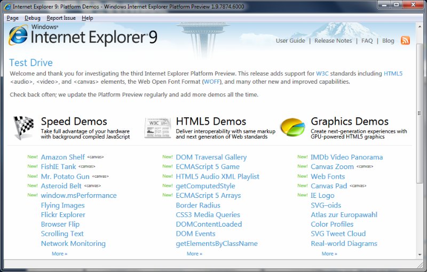Launch the FishIE Tank demo
Viewport: 427px width, 272px height.
click(59, 167)
